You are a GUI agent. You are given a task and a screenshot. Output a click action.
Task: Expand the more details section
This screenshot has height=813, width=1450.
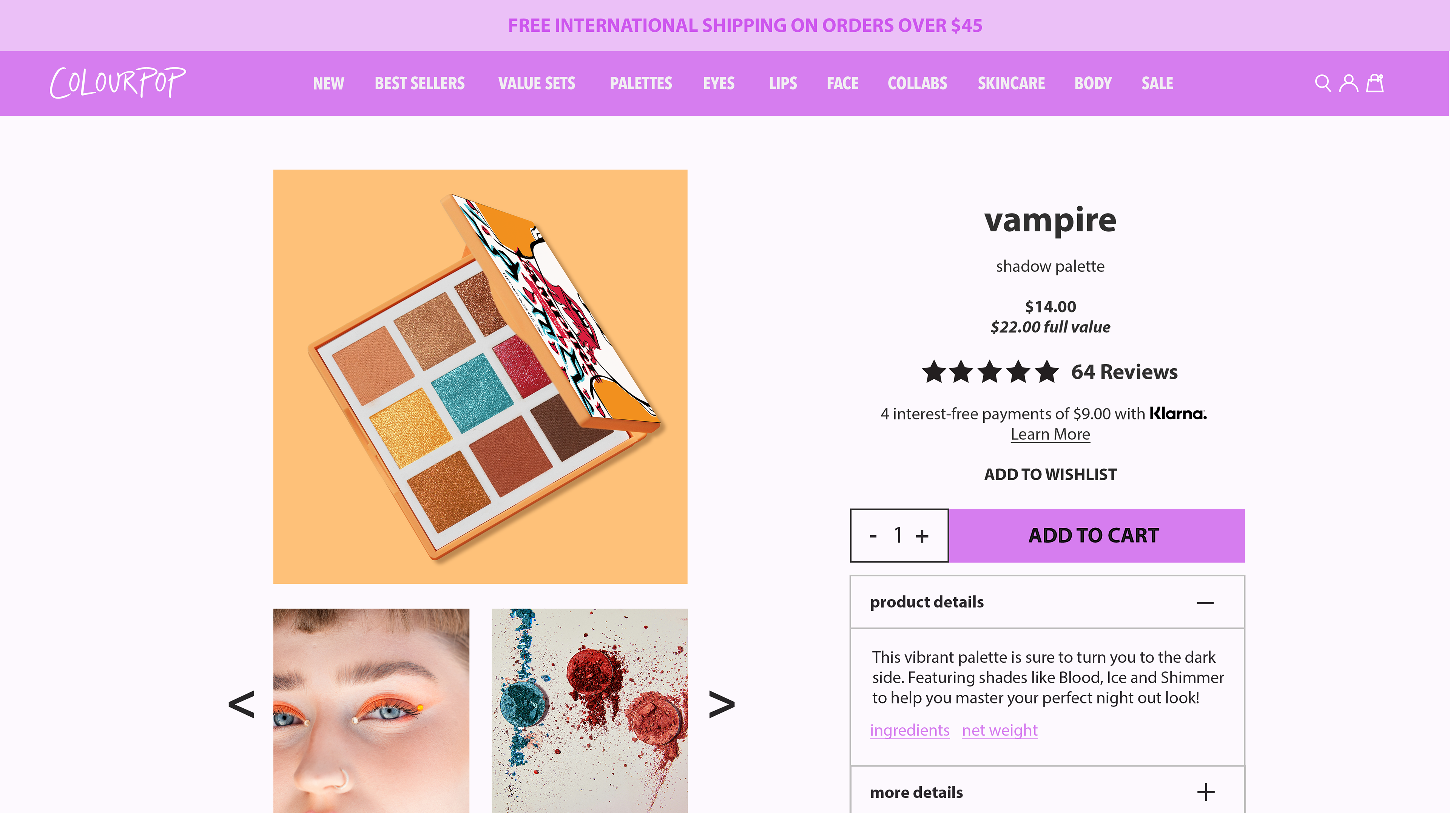(x=1205, y=792)
